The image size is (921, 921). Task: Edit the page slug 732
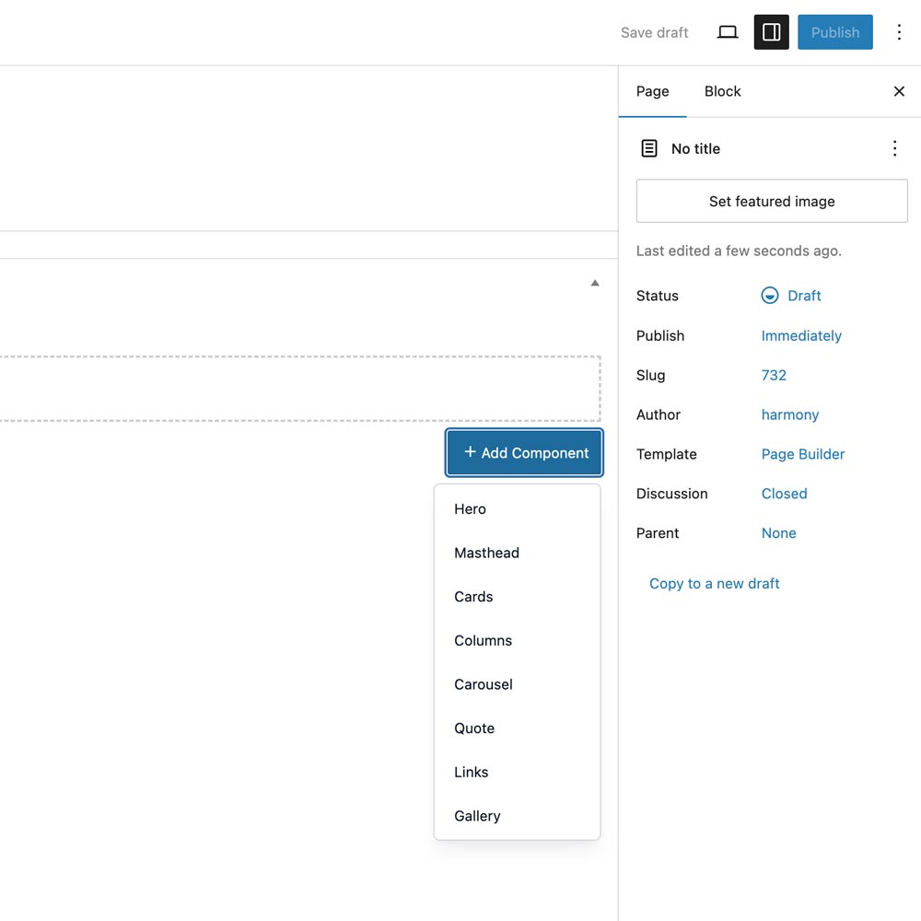774,375
